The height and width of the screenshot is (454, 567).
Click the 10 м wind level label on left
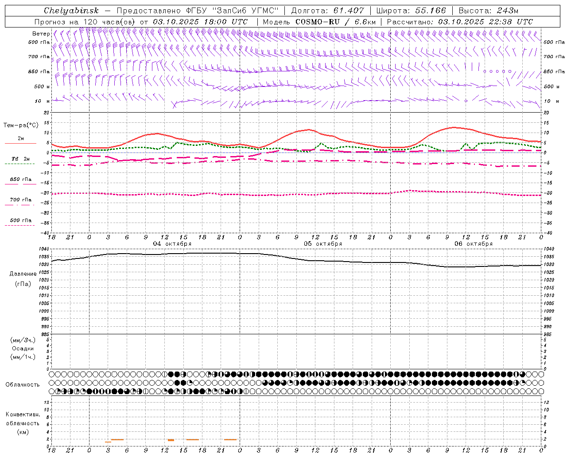[43, 101]
